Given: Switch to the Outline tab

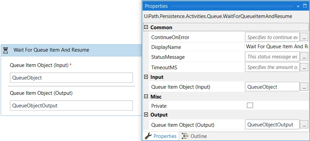Looking at the screenshot, I should [x=194, y=136].
